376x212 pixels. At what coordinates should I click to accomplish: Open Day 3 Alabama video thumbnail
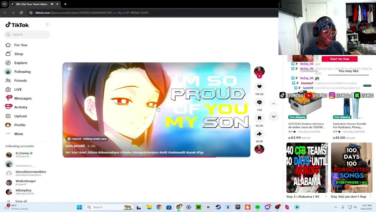pyautogui.click(x=307, y=168)
